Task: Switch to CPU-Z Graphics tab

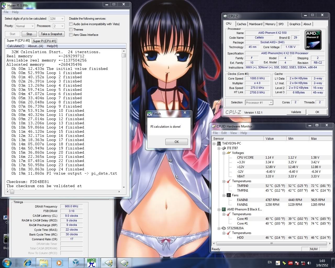Action: point(295,24)
